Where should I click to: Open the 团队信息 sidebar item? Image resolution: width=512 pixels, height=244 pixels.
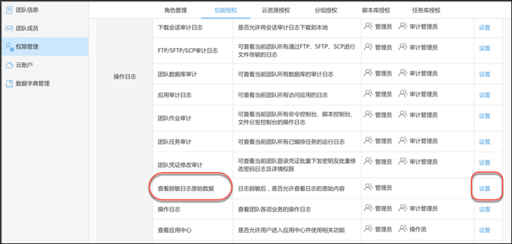(44, 10)
